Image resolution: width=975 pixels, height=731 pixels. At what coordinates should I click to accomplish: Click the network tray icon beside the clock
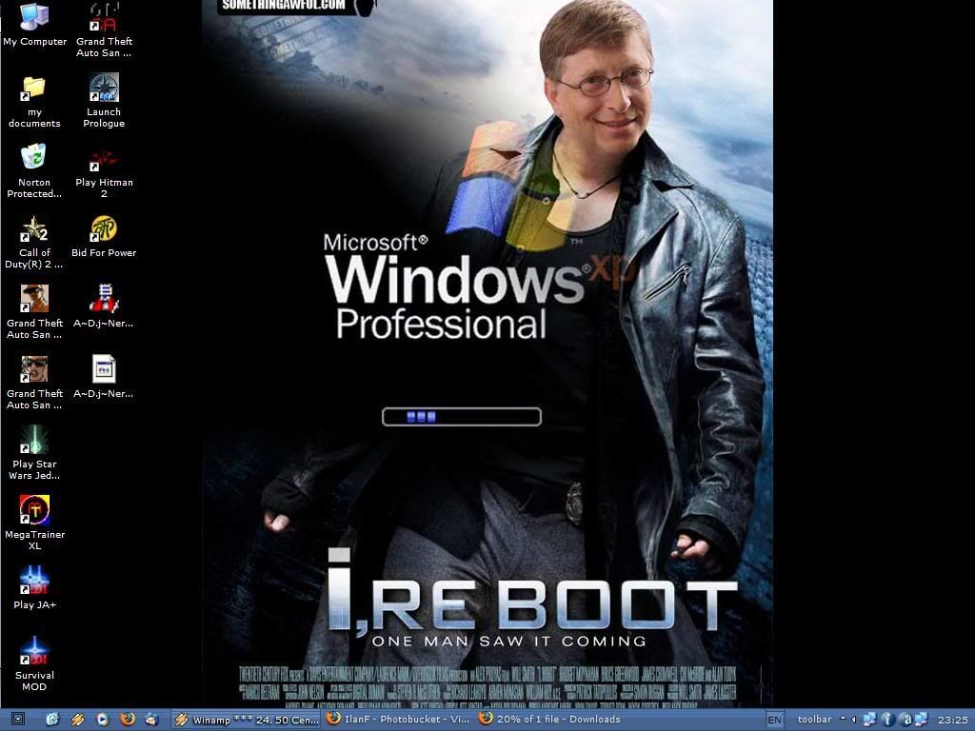921,720
